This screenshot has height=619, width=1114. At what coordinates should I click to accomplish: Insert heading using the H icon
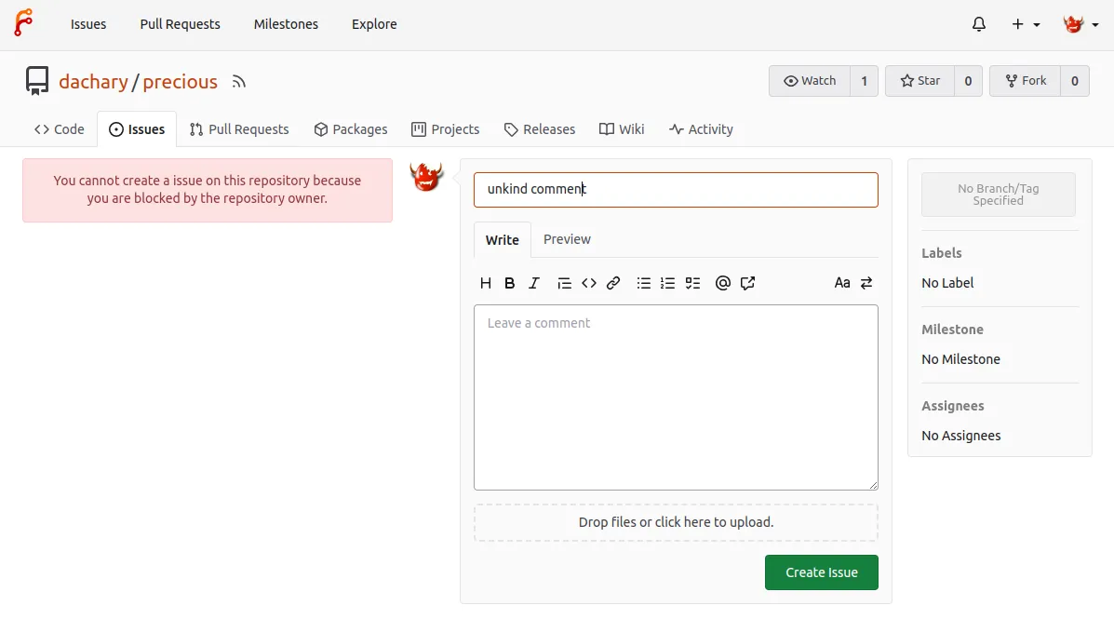point(485,283)
